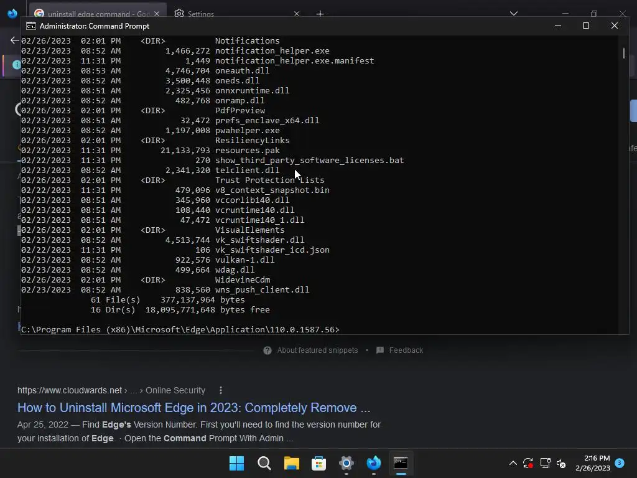Viewport: 637px width, 478px height.
Task: Switch to 'uninstall edge command' Google tab
Action: [x=97, y=14]
